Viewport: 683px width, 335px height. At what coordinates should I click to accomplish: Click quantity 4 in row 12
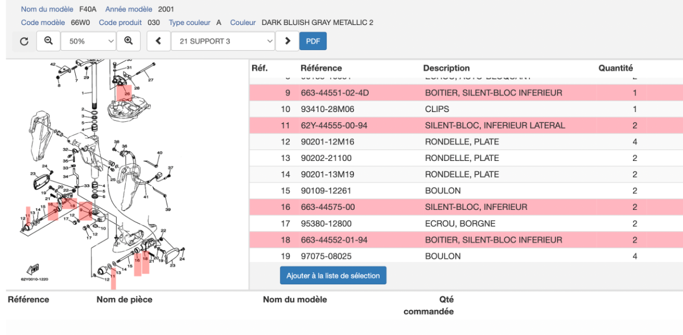[x=635, y=142]
